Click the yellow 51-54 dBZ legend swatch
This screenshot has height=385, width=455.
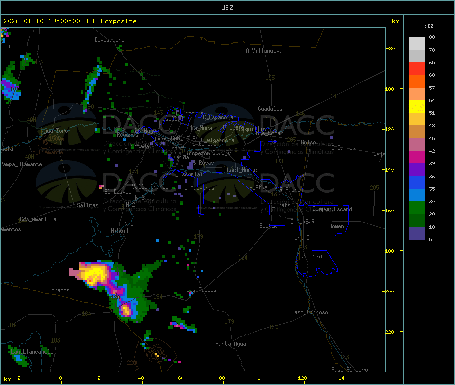pos(417,107)
